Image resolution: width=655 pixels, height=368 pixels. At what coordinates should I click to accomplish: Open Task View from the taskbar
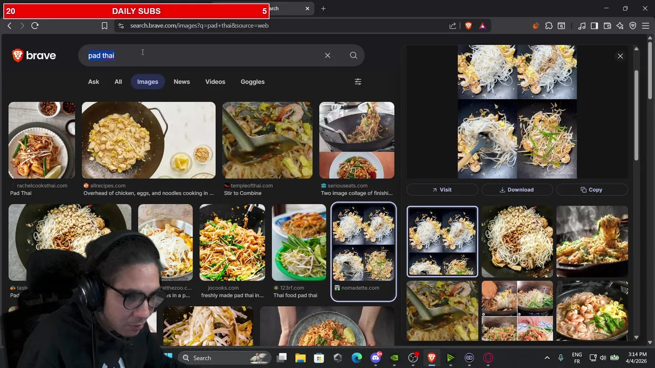tap(282, 358)
